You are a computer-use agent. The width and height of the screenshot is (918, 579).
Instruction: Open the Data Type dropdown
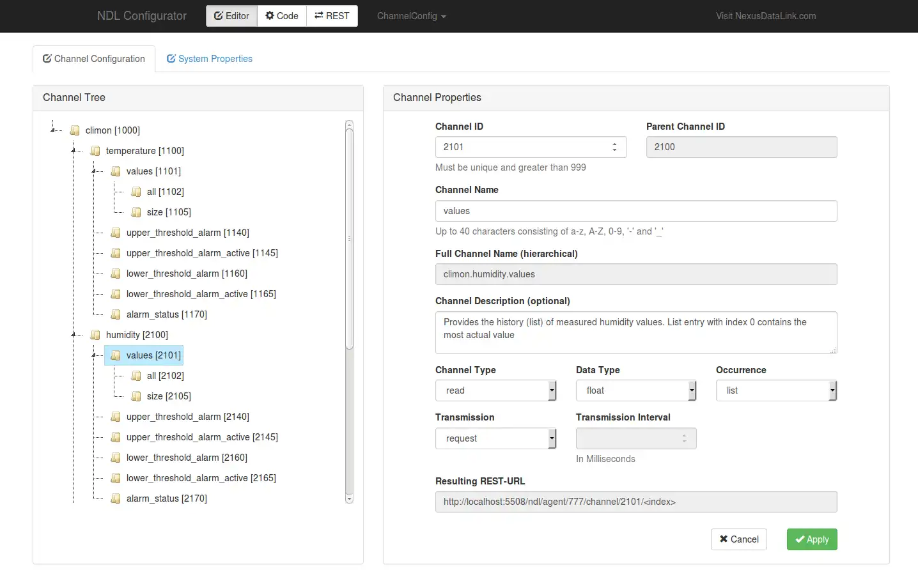point(635,390)
